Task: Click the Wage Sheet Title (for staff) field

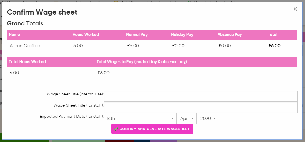Action: pyautogui.click(x=200, y=107)
